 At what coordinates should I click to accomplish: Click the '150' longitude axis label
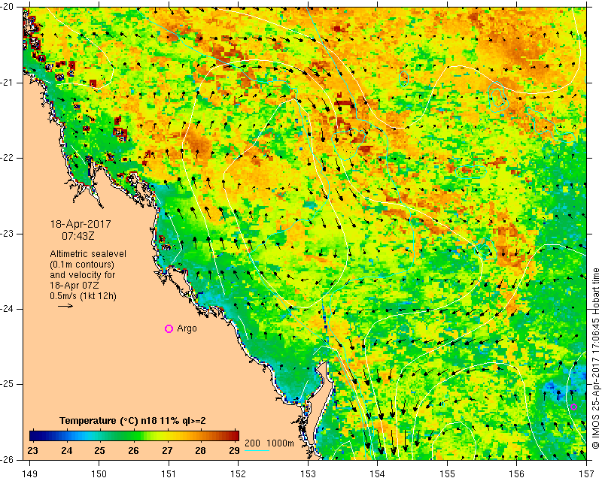(99, 474)
